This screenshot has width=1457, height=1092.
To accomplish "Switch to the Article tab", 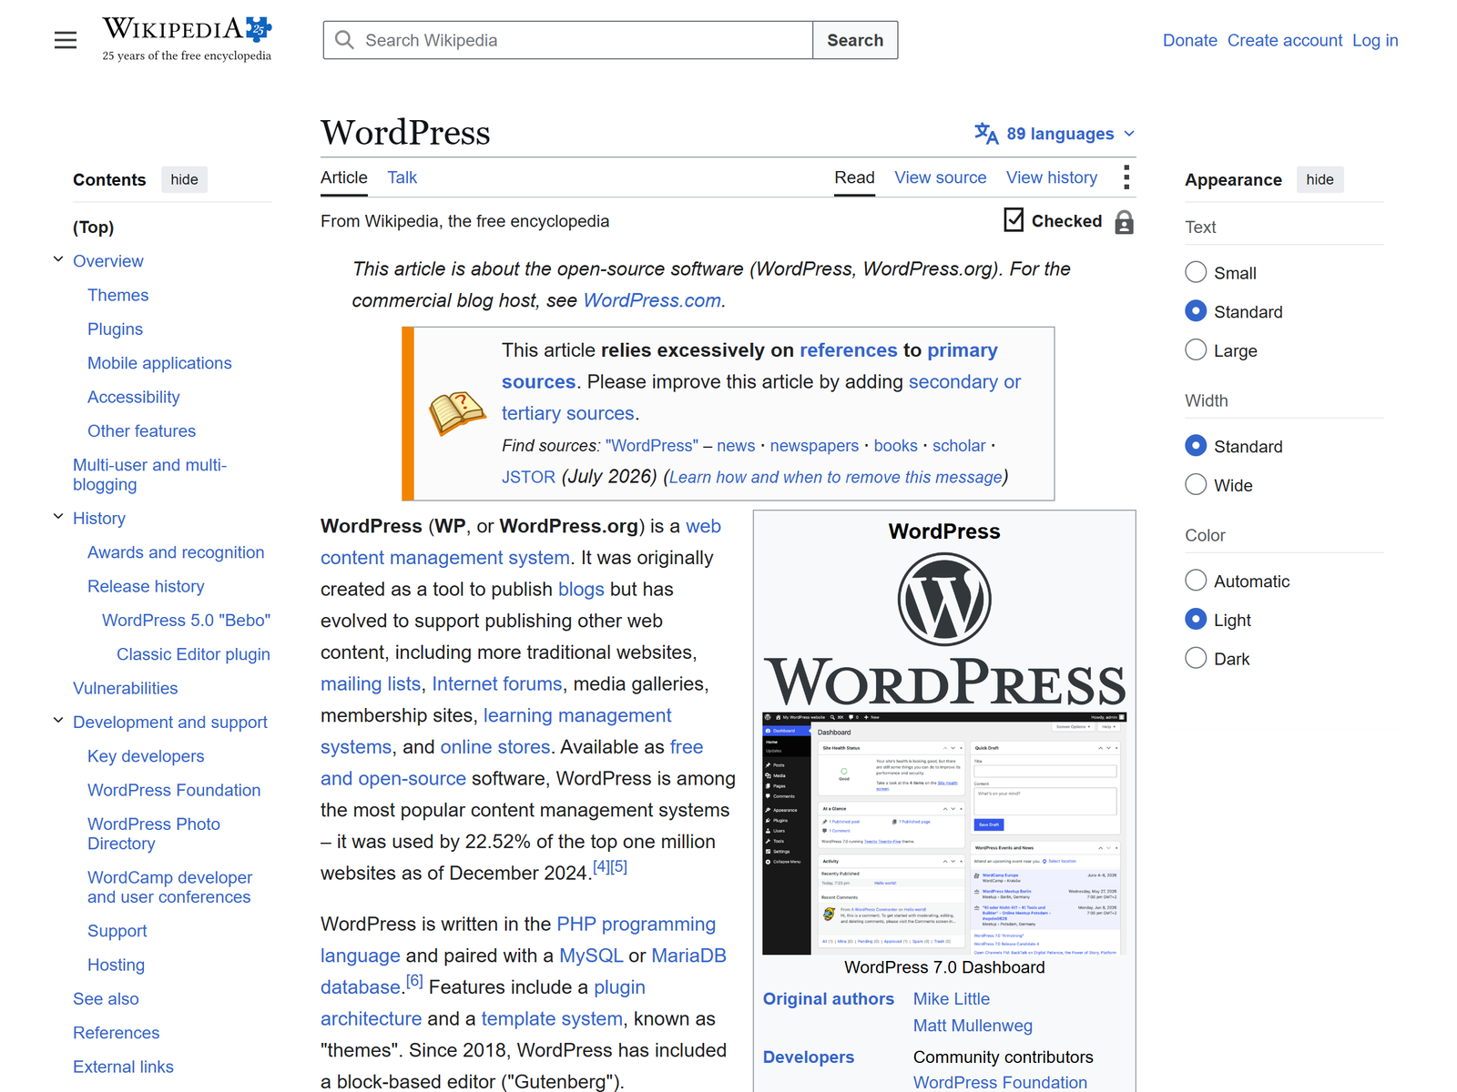I will [x=344, y=177].
